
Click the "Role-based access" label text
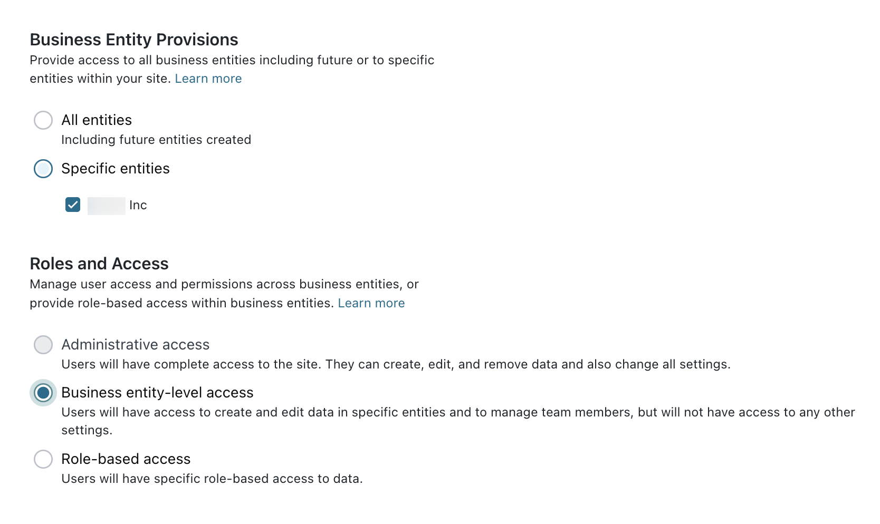[x=126, y=459]
